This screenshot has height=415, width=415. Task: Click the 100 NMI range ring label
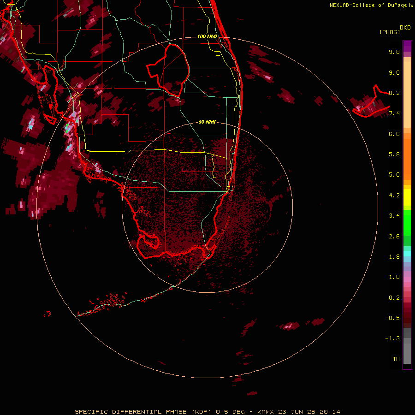click(207, 36)
